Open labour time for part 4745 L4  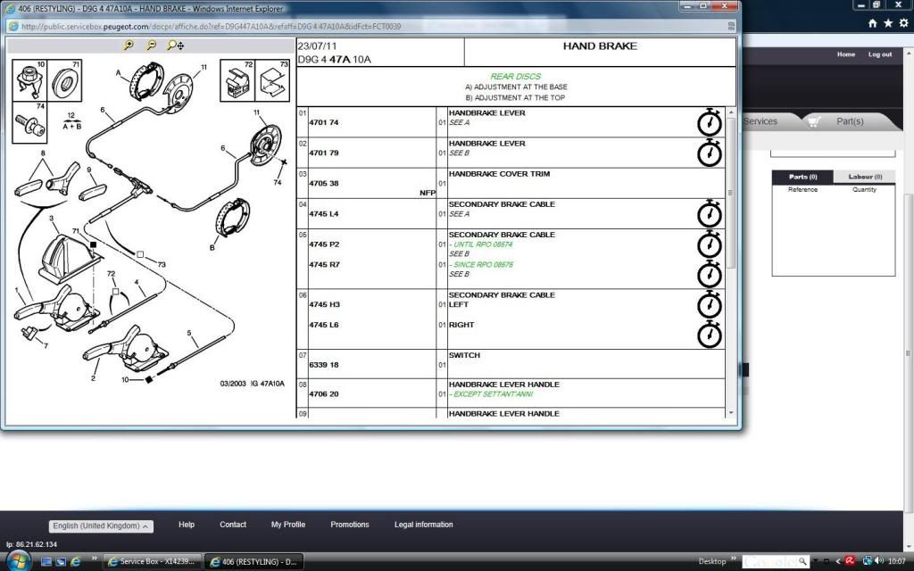[710, 213]
